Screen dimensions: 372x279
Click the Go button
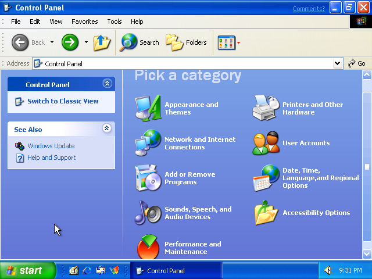pos(357,63)
